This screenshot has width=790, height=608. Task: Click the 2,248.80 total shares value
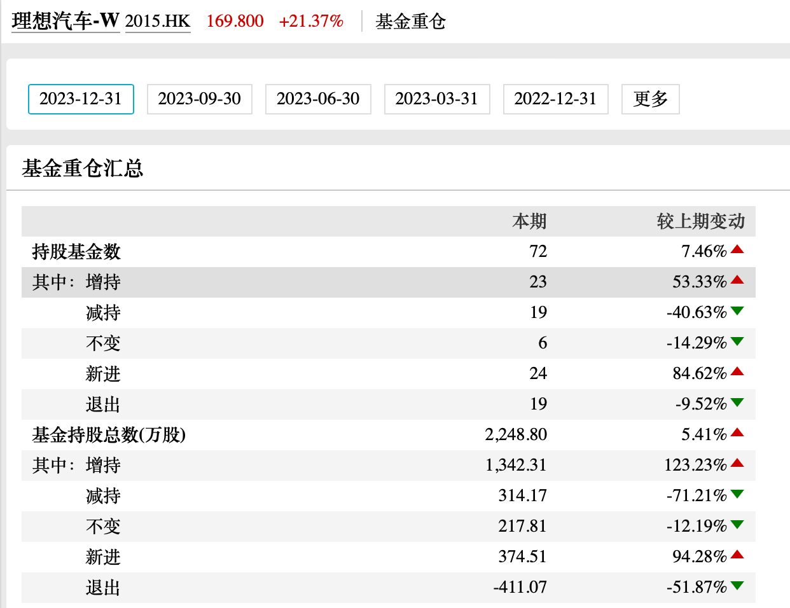pos(516,435)
